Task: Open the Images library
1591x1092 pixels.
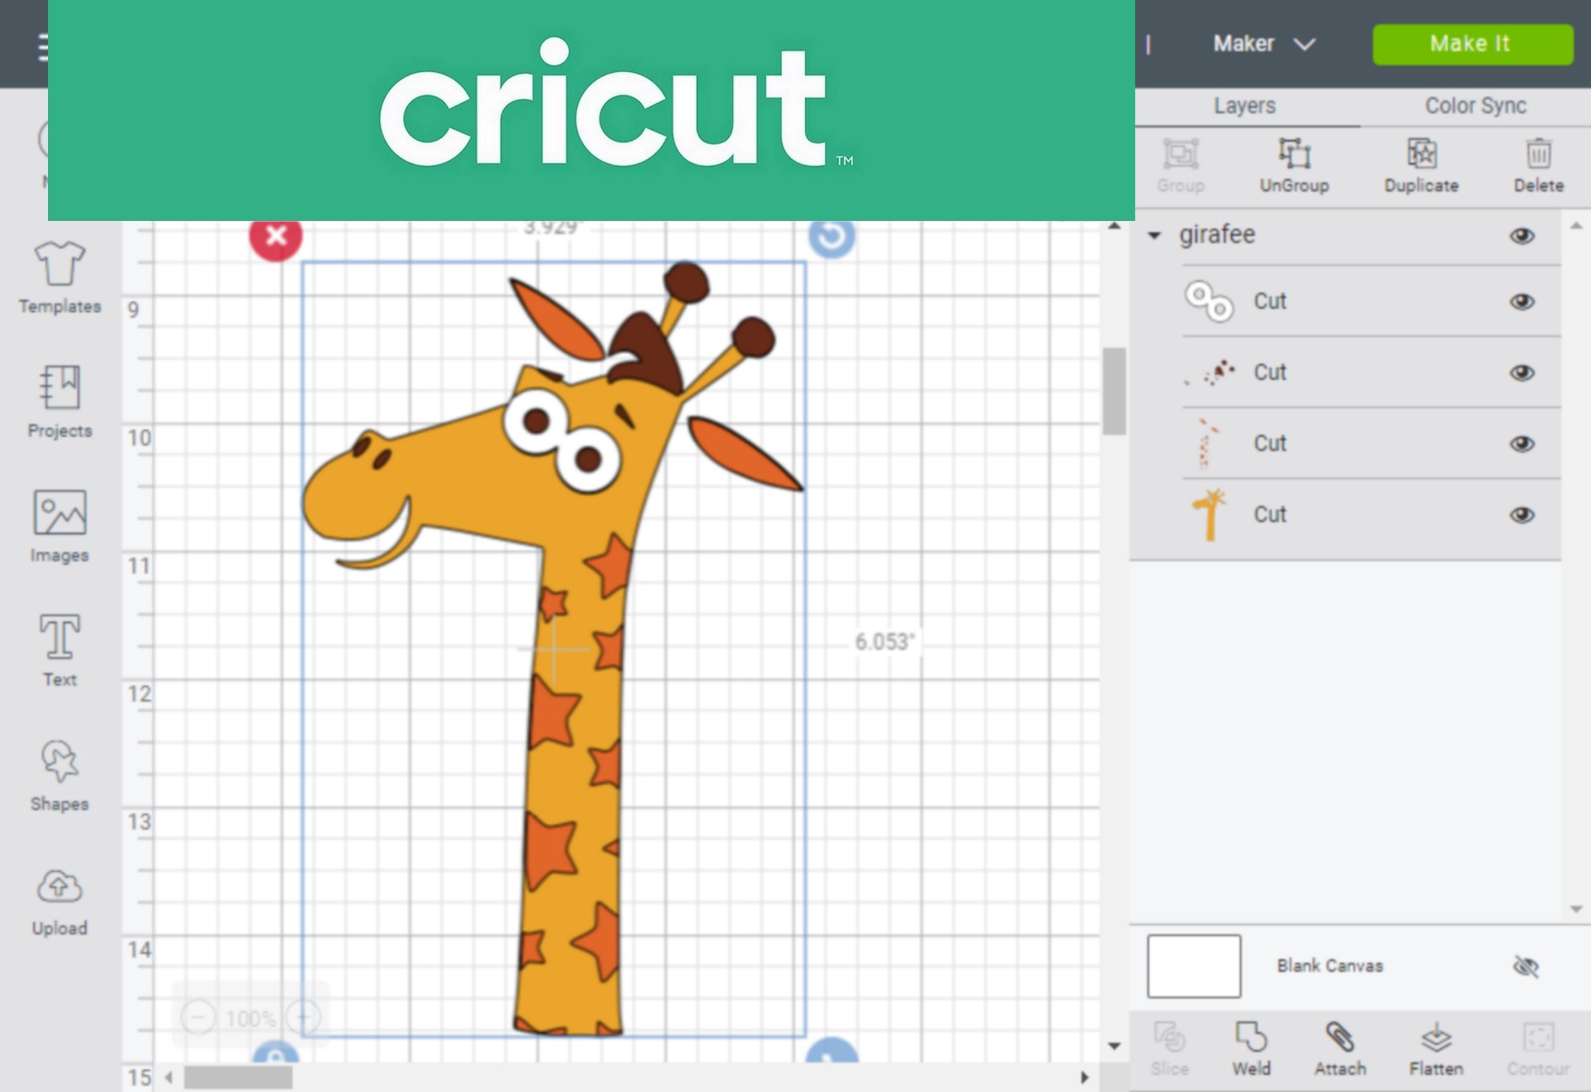Action: pos(59,526)
